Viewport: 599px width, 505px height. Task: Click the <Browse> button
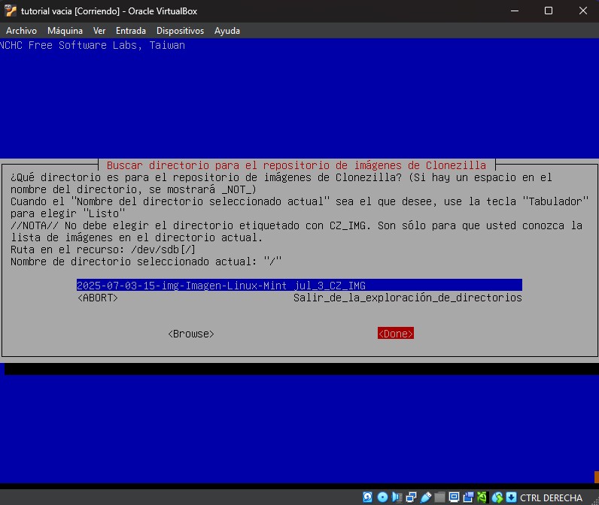click(191, 334)
